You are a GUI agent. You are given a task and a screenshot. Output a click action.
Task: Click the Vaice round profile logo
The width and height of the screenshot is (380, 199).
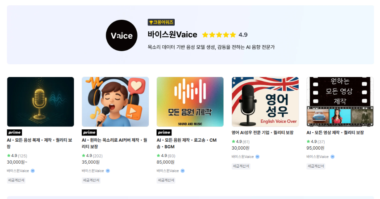click(121, 35)
